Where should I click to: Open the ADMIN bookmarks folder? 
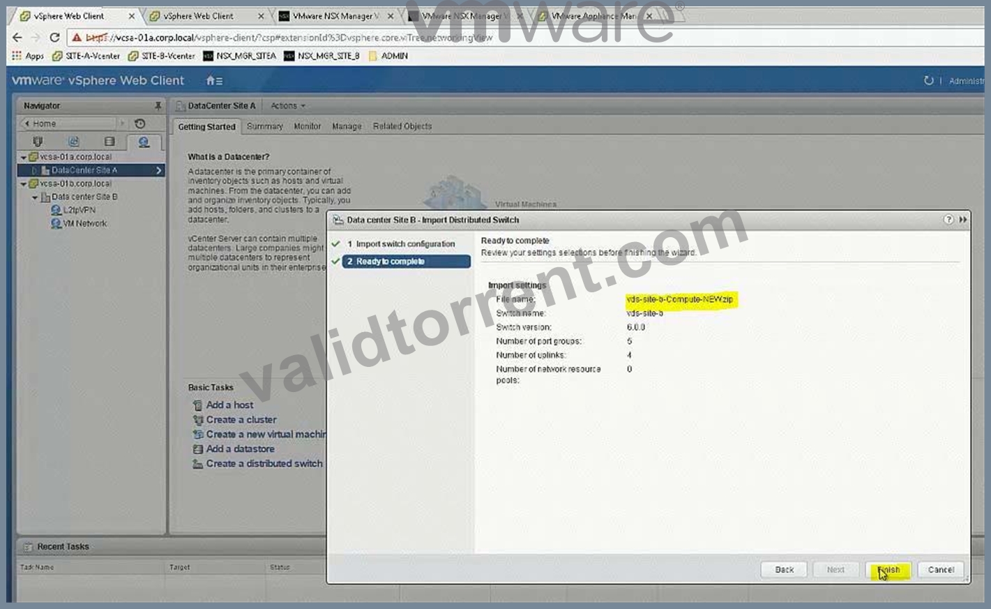pos(388,56)
